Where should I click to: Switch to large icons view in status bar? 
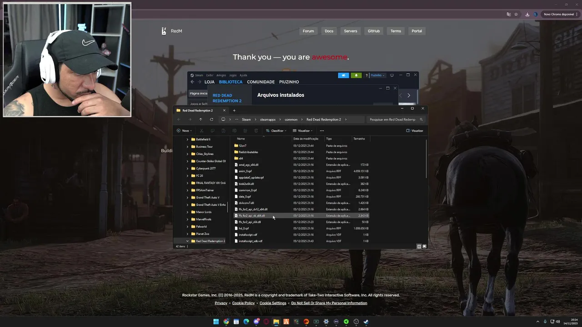click(x=424, y=246)
